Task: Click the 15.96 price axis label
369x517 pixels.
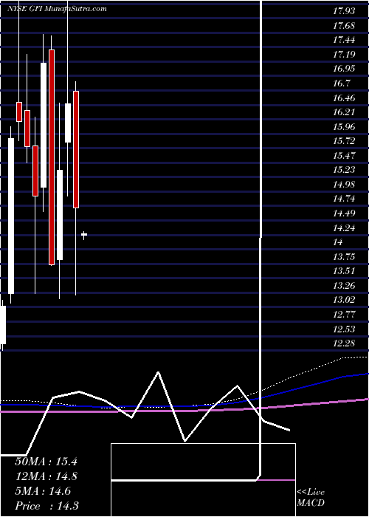Action: tap(345, 126)
